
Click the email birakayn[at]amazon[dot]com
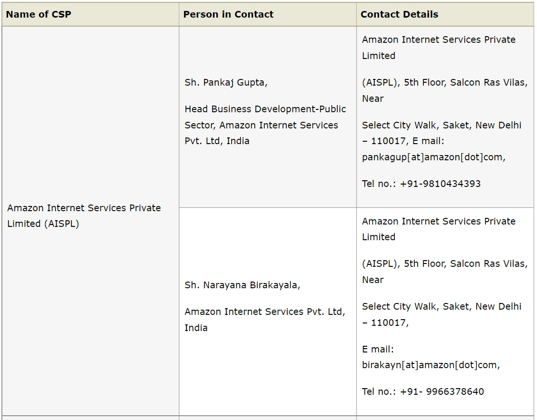click(431, 365)
